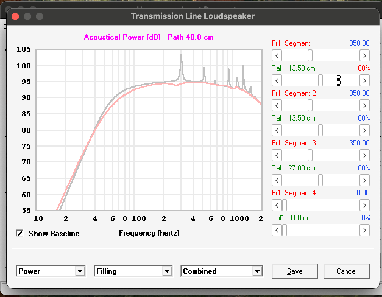Click the Tal1 0.00 cm label
Viewport: 382px width, 297px height.
click(292, 218)
